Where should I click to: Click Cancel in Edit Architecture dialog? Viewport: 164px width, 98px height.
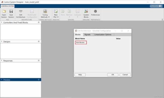pos(125,75)
